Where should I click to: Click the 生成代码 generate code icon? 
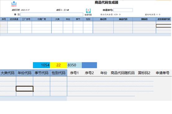(88, 12)
